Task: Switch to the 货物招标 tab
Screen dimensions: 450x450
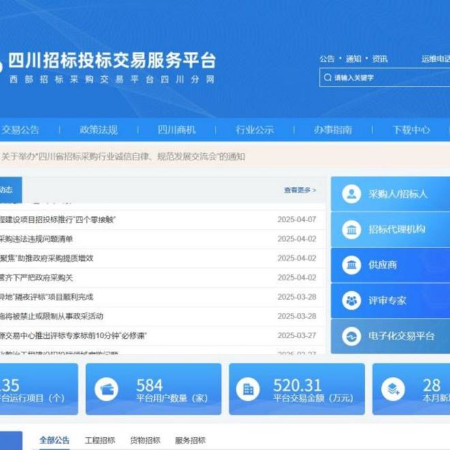Action: [x=145, y=440]
